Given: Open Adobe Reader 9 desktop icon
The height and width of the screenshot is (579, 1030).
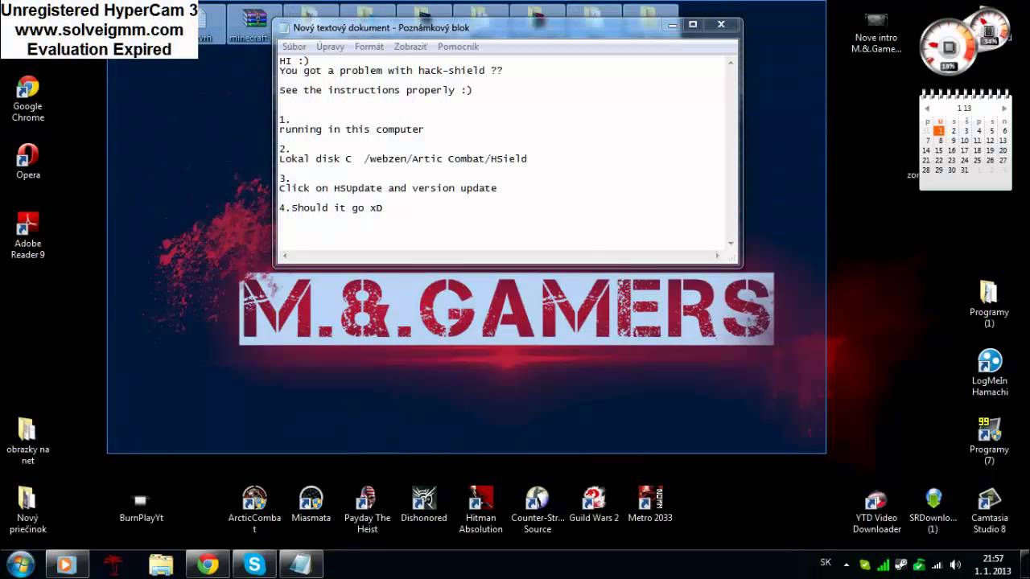Looking at the screenshot, I should pos(27,236).
